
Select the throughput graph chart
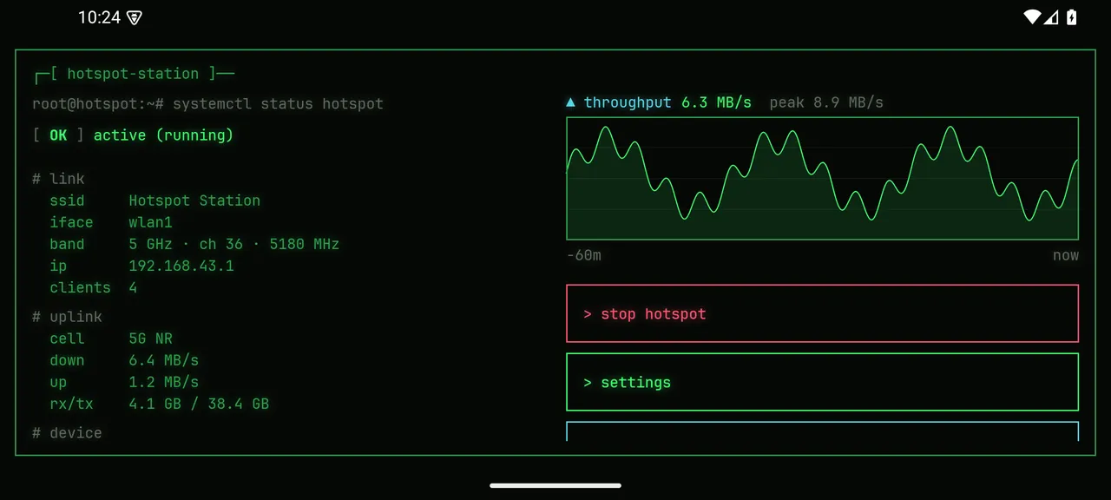(822, 179)
